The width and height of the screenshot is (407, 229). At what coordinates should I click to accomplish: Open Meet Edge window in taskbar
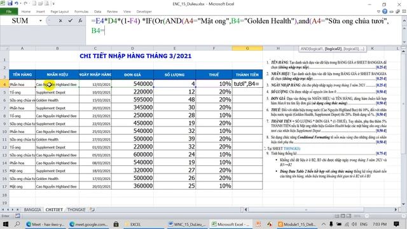(x=46, y=224)
